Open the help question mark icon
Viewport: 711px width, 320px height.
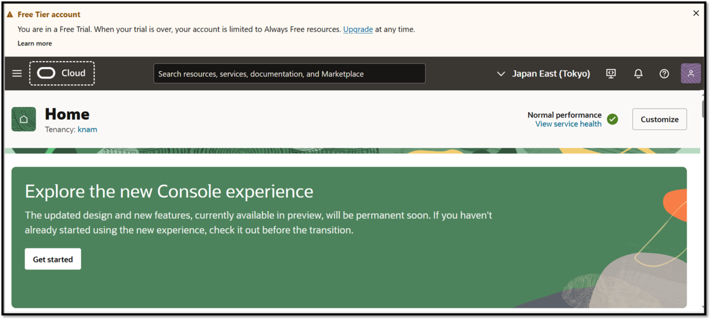[x=664, y=73]
